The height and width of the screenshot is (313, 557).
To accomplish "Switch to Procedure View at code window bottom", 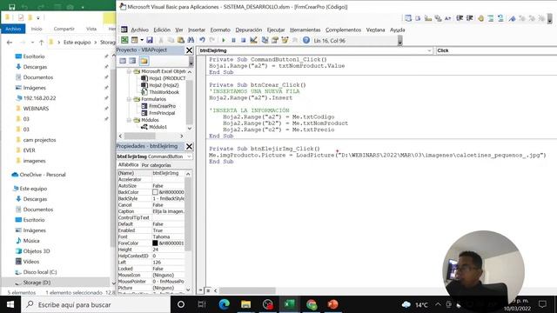I will pyautogui.click(x=201, y=290).
